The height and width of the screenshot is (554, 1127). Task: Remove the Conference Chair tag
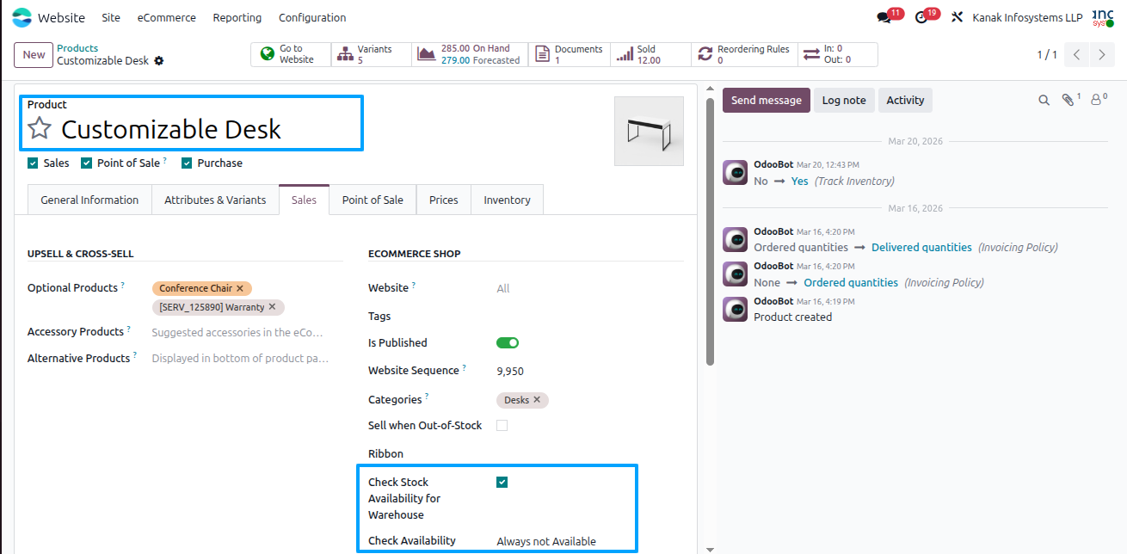(240, 288)
